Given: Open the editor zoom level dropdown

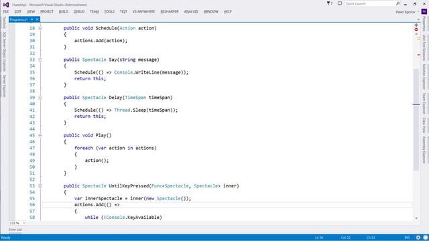Looking at the screenshot, I should [24, 223].
